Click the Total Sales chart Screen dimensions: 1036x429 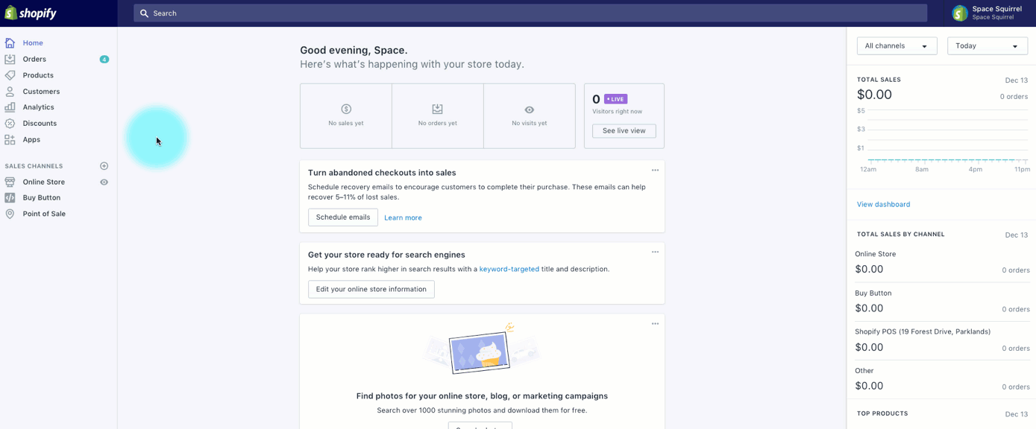pos(943,139)
